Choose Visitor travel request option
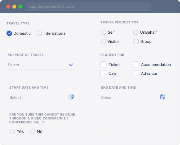180x145 pixels. [x=104, y=41]
